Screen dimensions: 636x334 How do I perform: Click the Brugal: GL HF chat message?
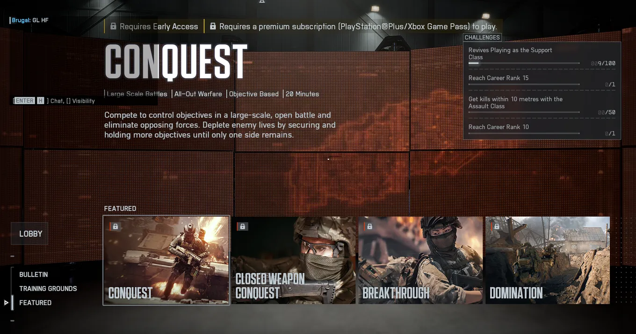[30, 20]
